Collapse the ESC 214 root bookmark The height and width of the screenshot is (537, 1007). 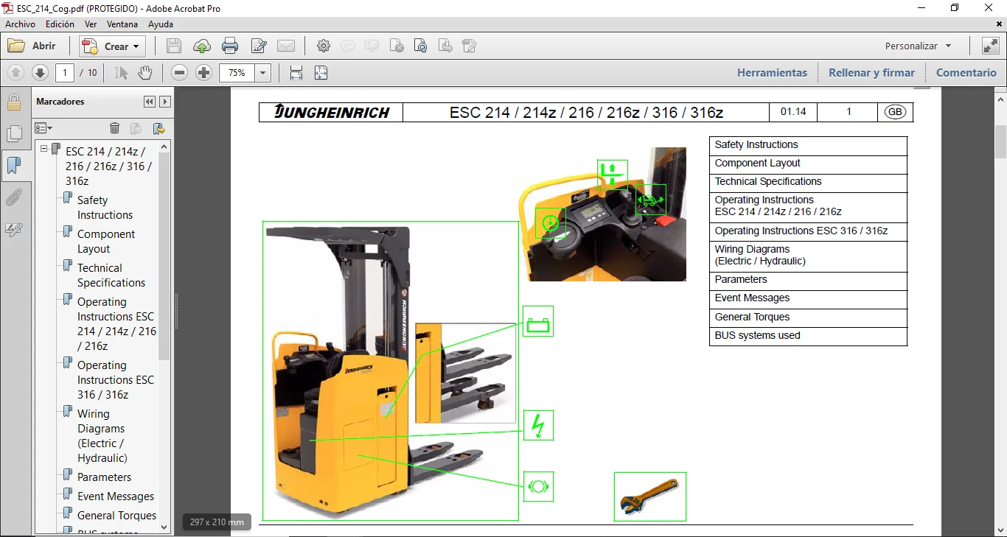44,149
